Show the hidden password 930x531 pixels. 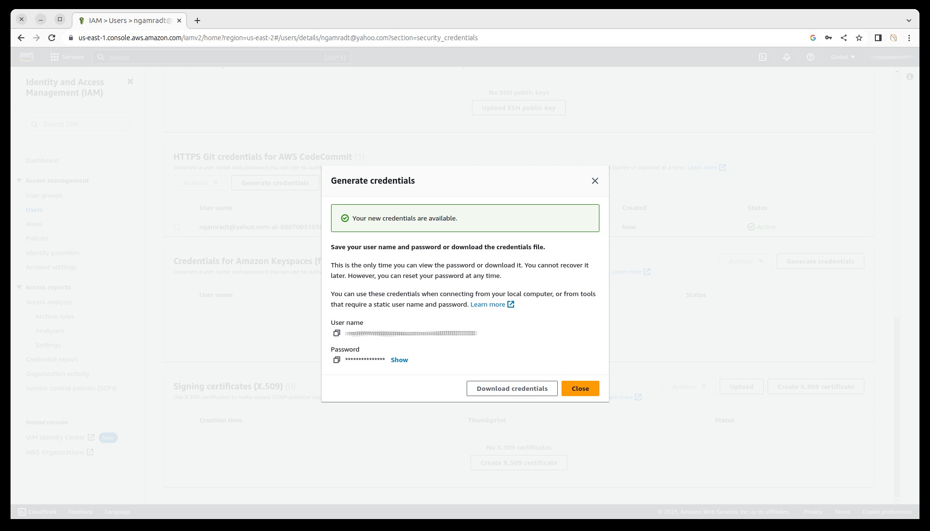tap(399, 360)
